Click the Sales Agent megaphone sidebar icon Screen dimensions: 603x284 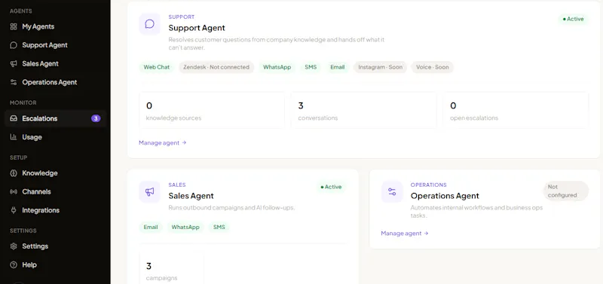pos(14,63)
